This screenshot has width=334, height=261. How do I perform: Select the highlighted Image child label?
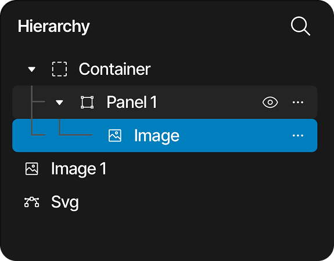tap(157, 136)
